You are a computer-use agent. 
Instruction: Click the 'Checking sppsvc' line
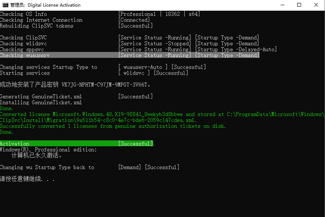tap(22, 50)
